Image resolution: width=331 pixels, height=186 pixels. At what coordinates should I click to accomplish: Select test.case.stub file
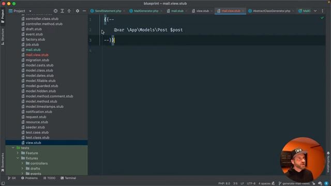click(37, 132)
